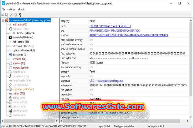Click the imports node icon
193x128 pixels.
10,68
